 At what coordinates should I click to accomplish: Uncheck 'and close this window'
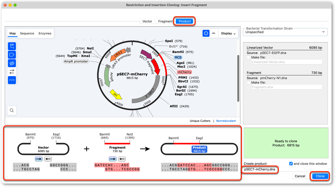(x=291, y=164)
